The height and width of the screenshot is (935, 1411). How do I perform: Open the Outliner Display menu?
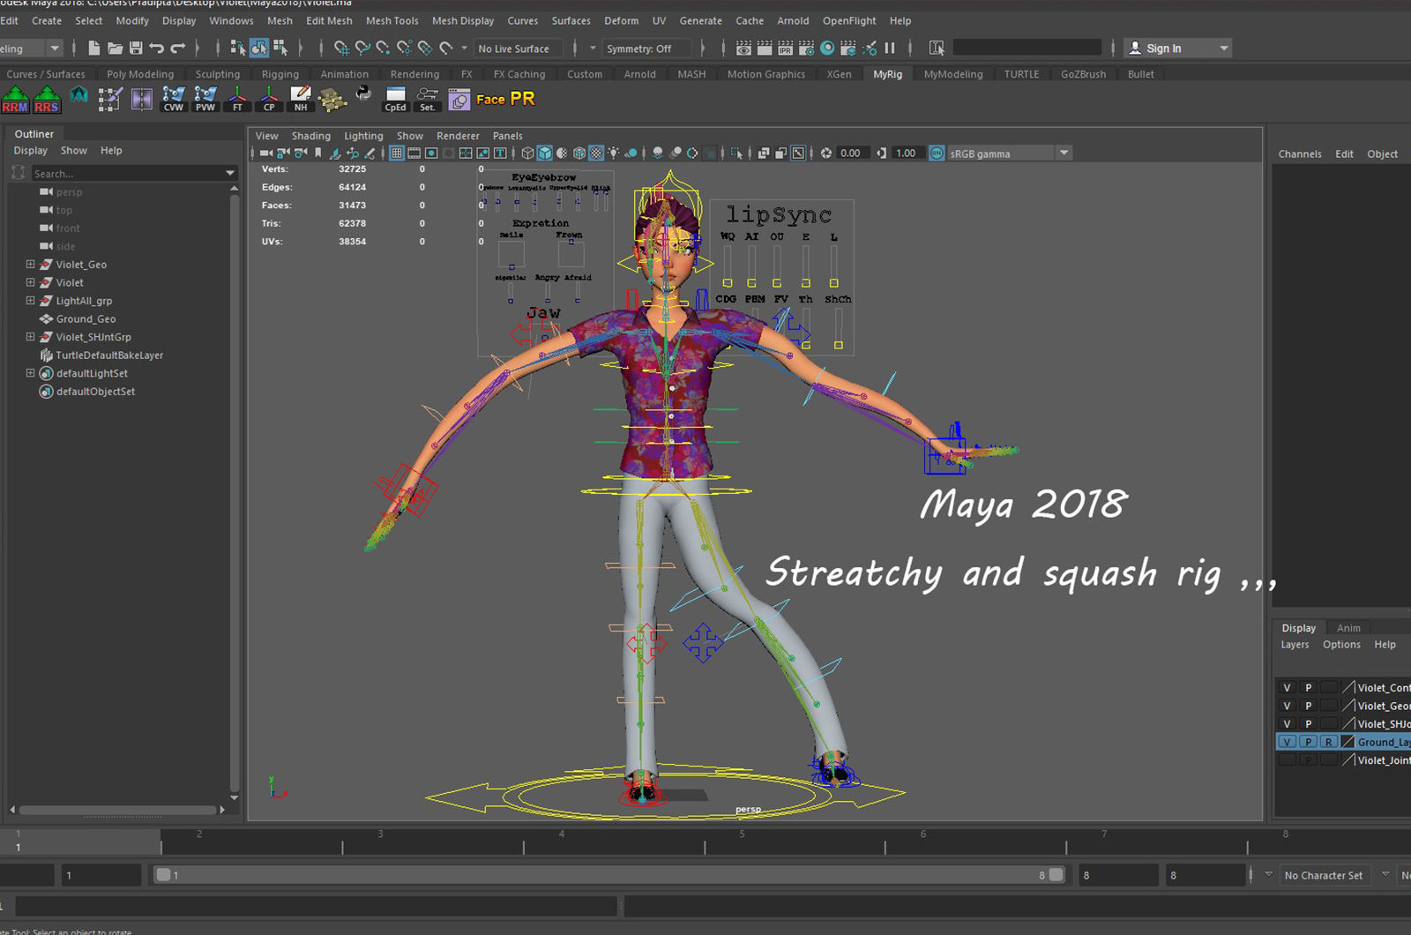pyautogui.click(x=31, y=151)
